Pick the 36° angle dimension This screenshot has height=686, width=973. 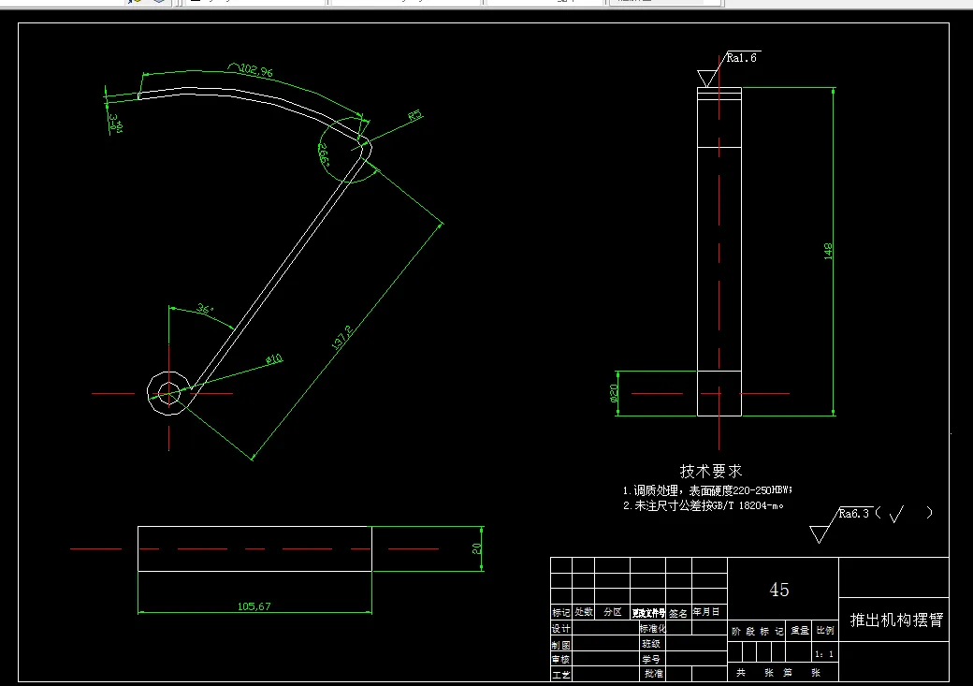tap(206, 309)
